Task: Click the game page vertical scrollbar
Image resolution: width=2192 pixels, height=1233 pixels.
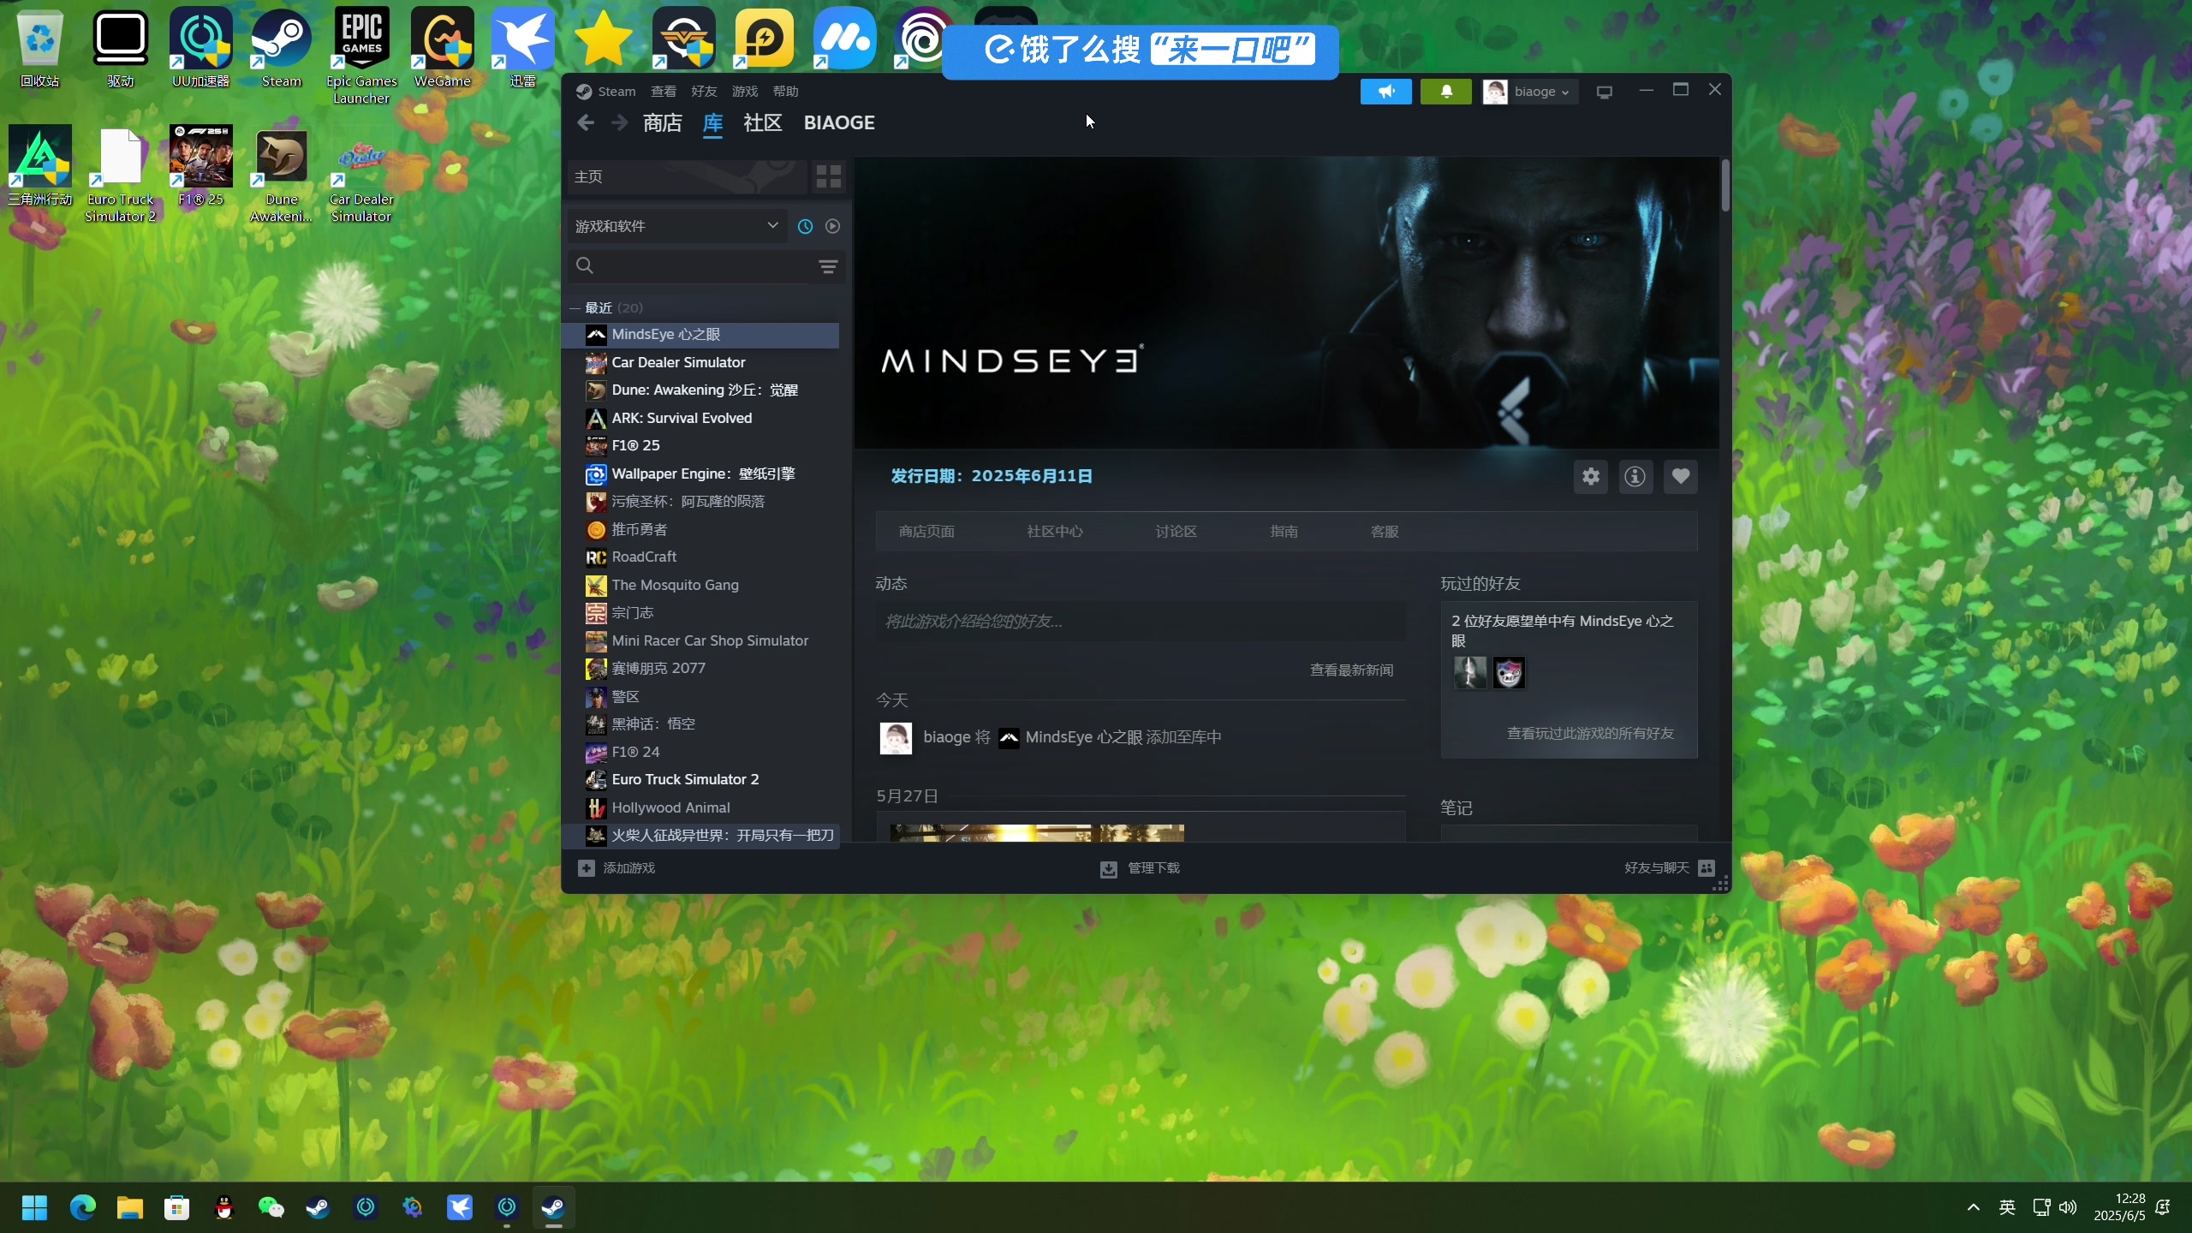Action: [1725, 186]
